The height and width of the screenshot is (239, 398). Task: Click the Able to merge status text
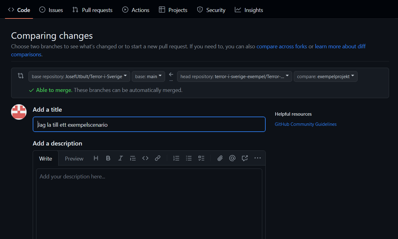click(x=54, y=90)
